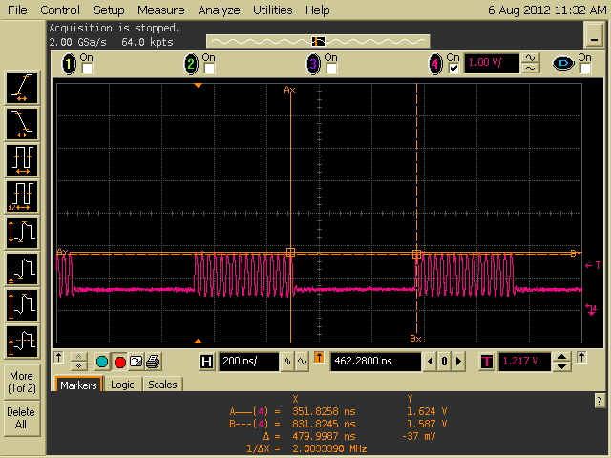This screenshot has height=458, width=611.
Task: Zoom in horizontal scale small-wave icon
Action: click(287, 362)
